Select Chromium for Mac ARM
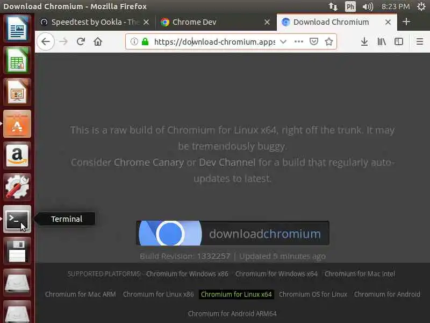The width and height of the screenshot is (430, 323). point(80,294)
